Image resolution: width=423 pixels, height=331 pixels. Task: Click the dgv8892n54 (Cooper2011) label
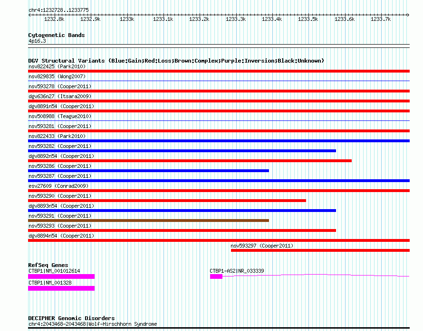coord(61,156)
